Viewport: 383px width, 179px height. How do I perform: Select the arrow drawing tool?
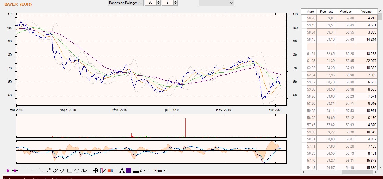[48, 170]
